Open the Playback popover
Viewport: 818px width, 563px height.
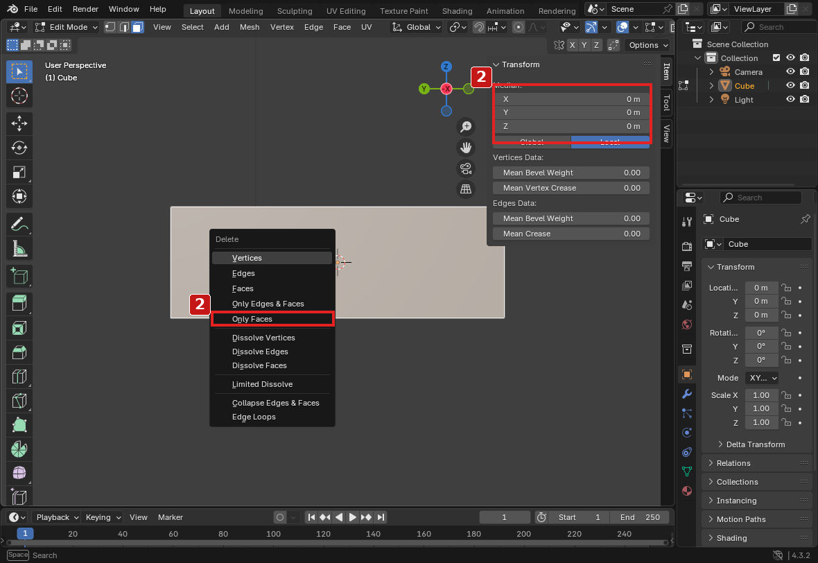58,517
